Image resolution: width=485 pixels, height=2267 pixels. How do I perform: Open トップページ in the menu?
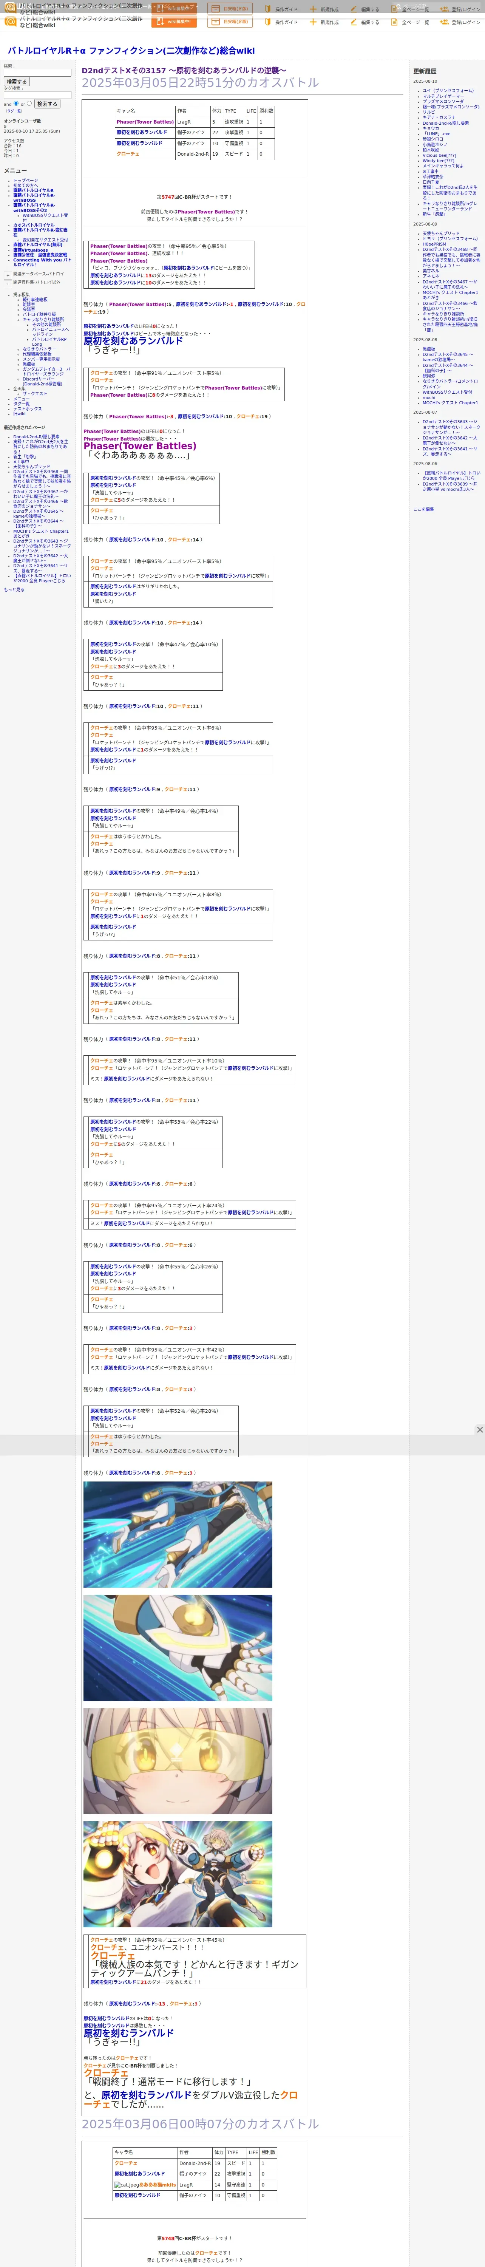(x=26, y=180)
